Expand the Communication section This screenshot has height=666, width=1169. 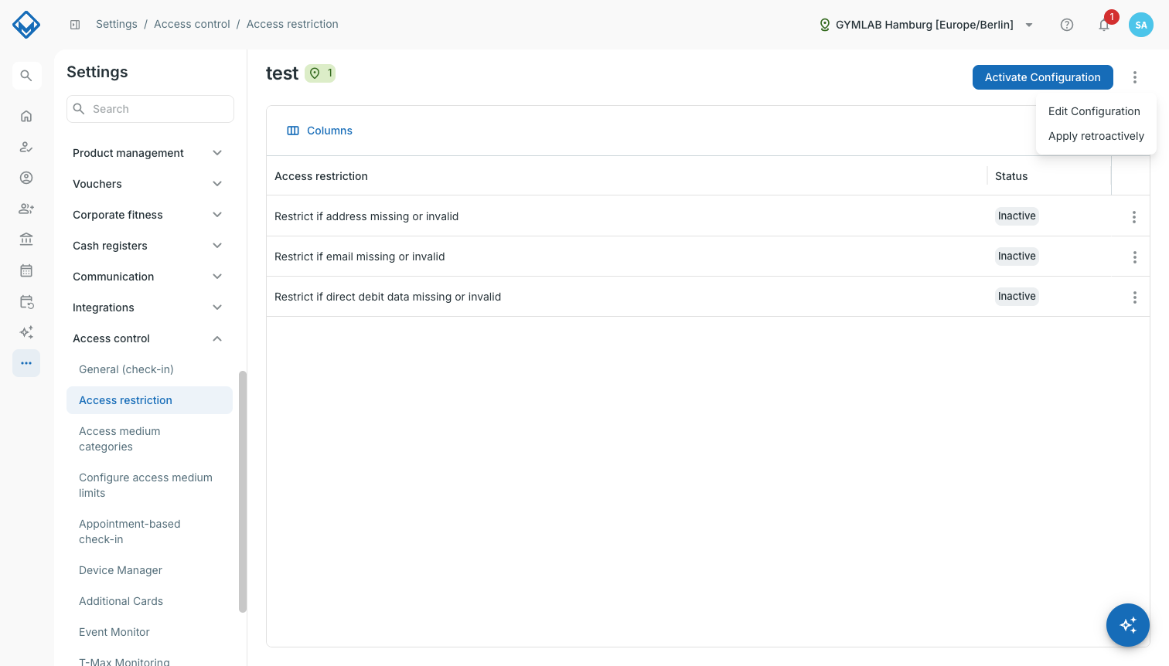coord(149,277)
